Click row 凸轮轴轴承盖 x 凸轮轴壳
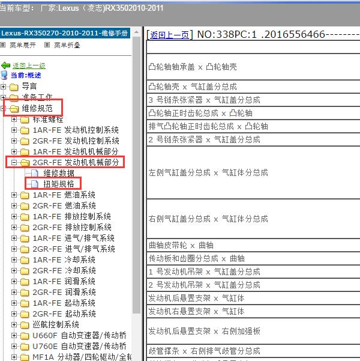The width and height of the screenshot is (360, 361). [x=253, y=67]
